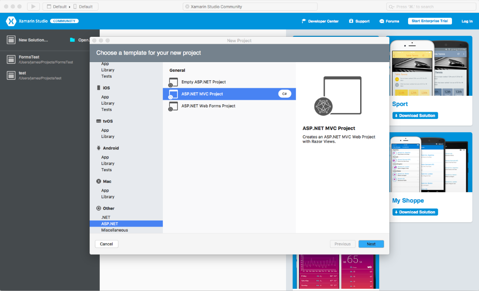Click the ASP.NET MVC Project template icon
The height and width of the screenshot is (291, 479).
(173, 94)
